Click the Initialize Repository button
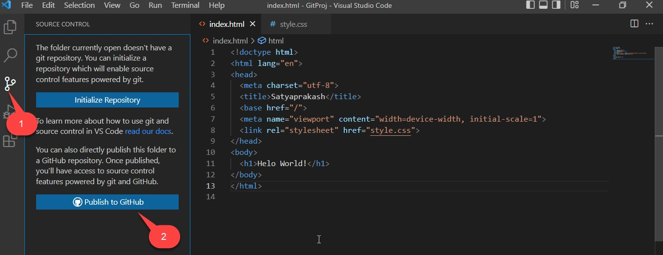Viewport: 663px width, 255px height. click(x=107, y=100)
